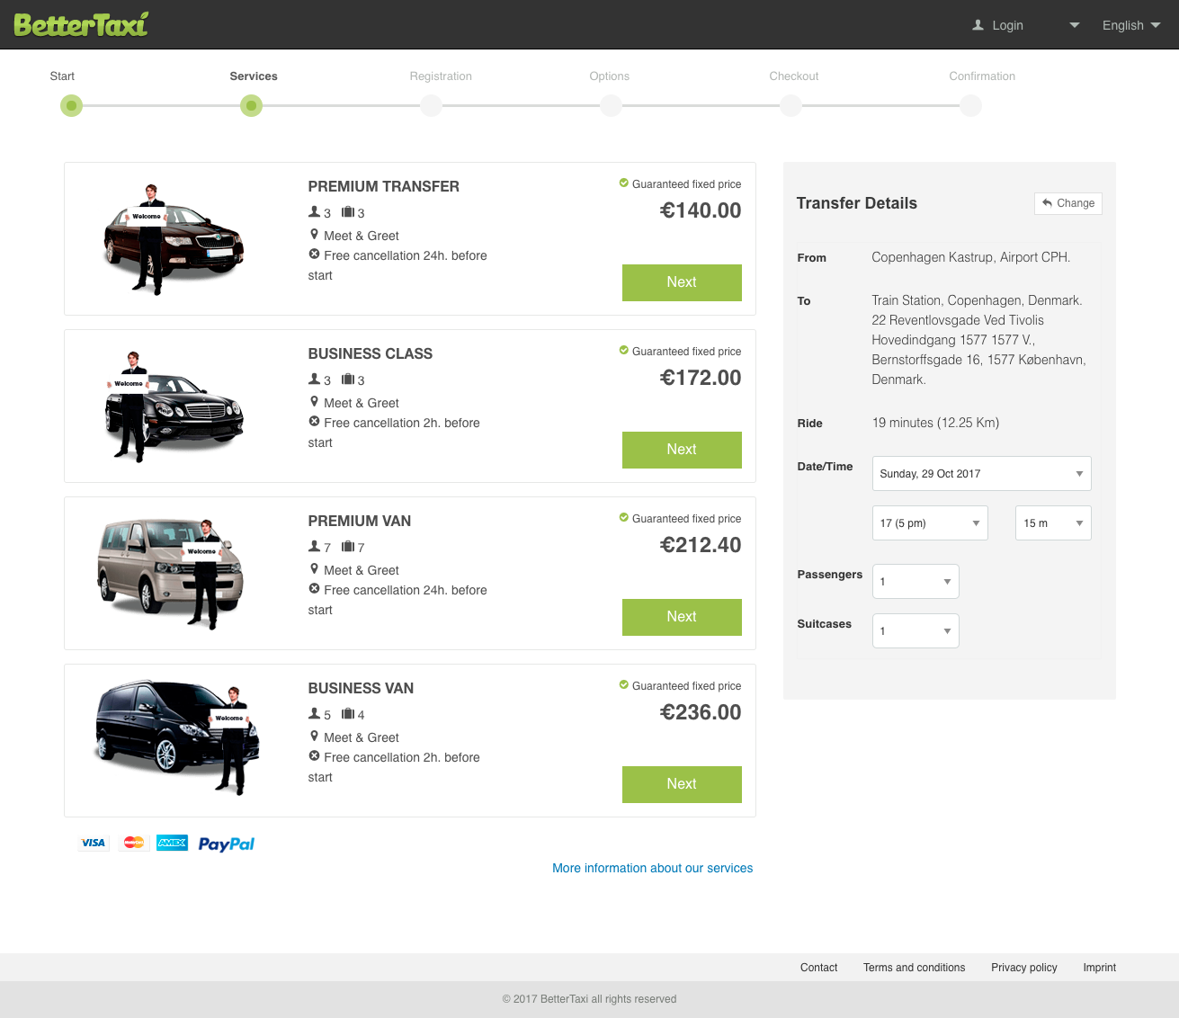Image resolution: width=1179 pixels, height=1018 pixels.
Task: Click the American Express payment icon
Action: click(x=171, y=843)
